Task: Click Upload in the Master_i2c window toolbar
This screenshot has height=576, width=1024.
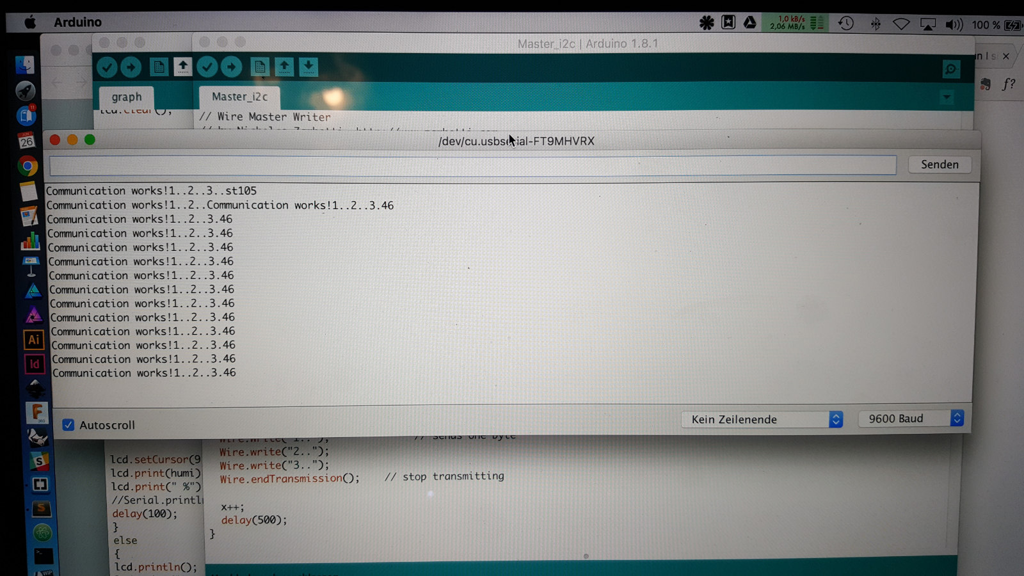Action: (x=232, y=67)
